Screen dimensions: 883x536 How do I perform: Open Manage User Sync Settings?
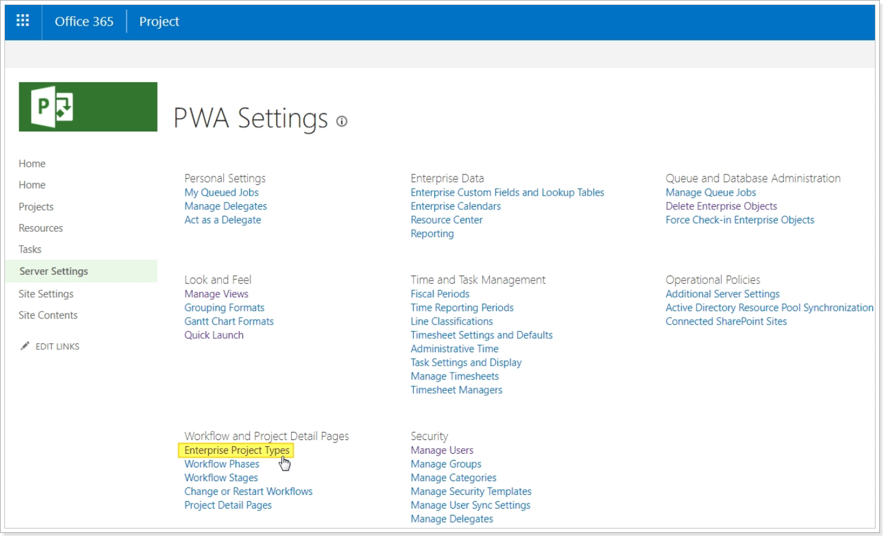[470, 505]
